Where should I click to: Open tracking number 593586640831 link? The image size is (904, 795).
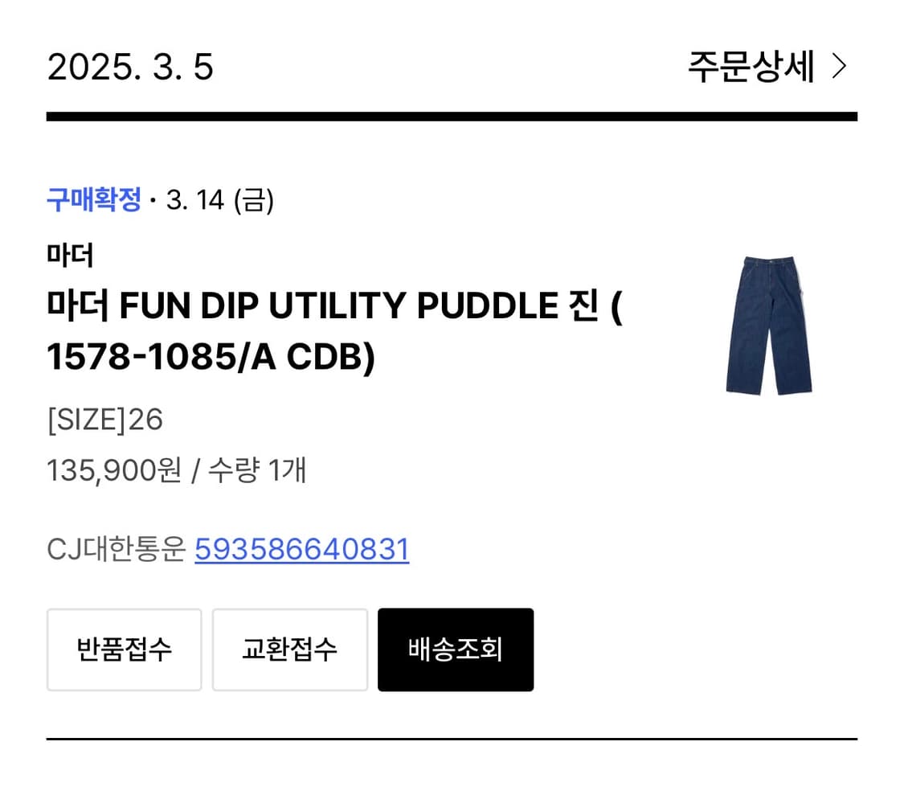[302, 550]
